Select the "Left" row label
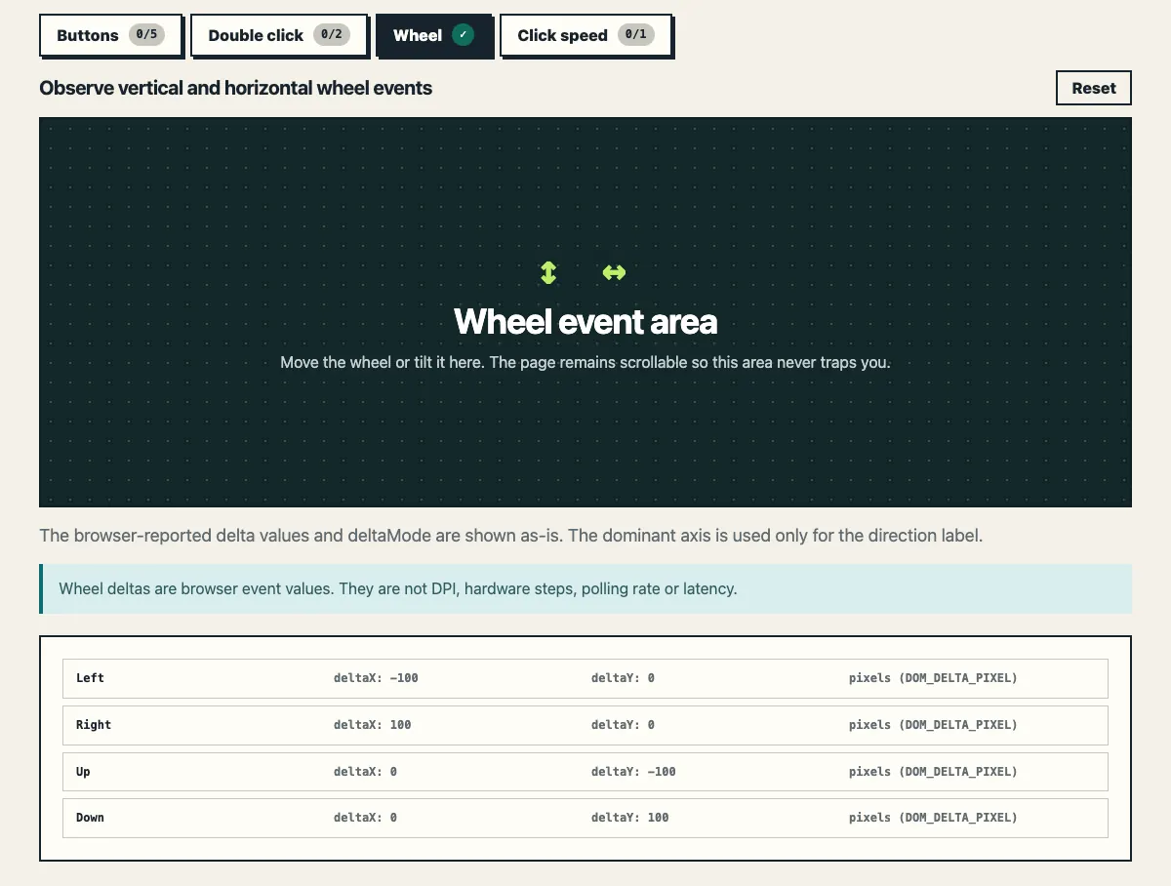Image resolution: width=1171 pixels, height=886 pixels. 90,678
